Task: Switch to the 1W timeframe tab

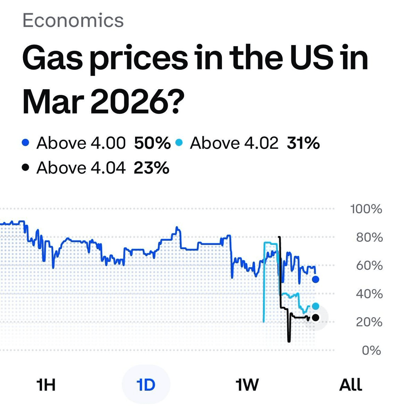Action: [247, 384]
